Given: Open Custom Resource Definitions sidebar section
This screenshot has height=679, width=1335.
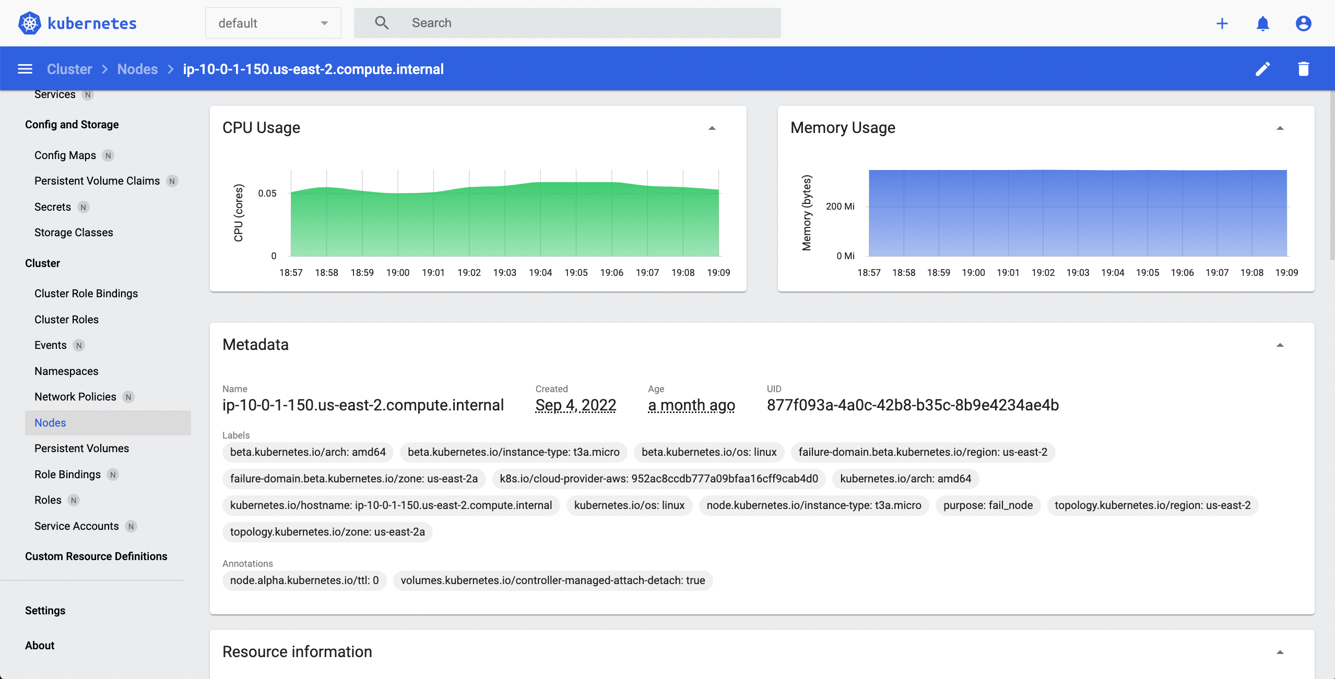Looking at the screenshot, I should coord(96,556).
